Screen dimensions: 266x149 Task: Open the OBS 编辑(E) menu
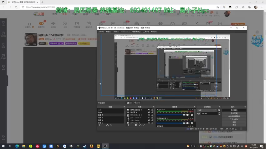pyautogui.click(x=109, y=31)
